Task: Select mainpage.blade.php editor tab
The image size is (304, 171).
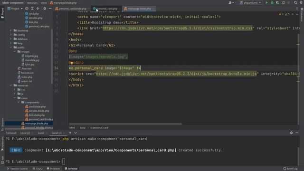Action: tap(139, 9)
